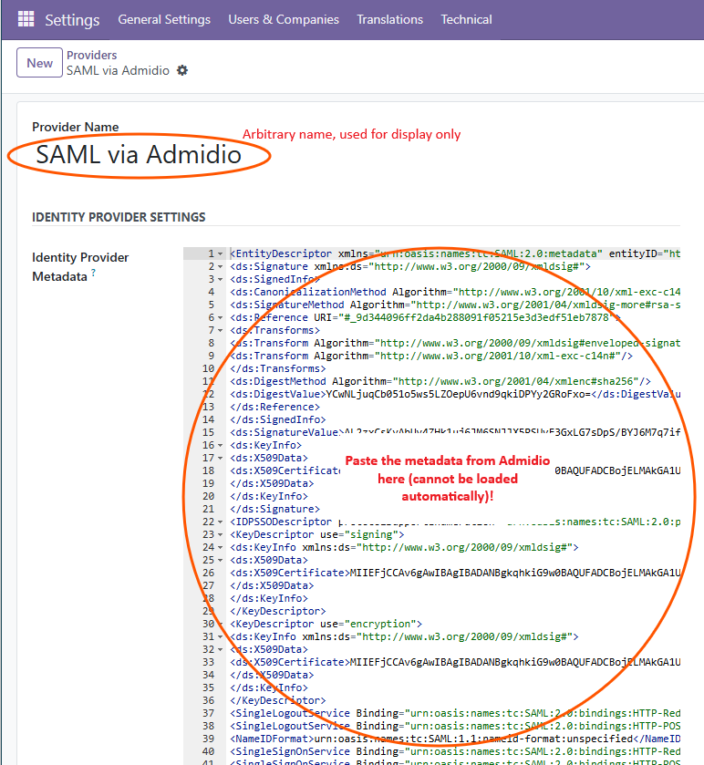Open the Translations menu
This screenshot has width=704, height=765.
pos(389,19)
